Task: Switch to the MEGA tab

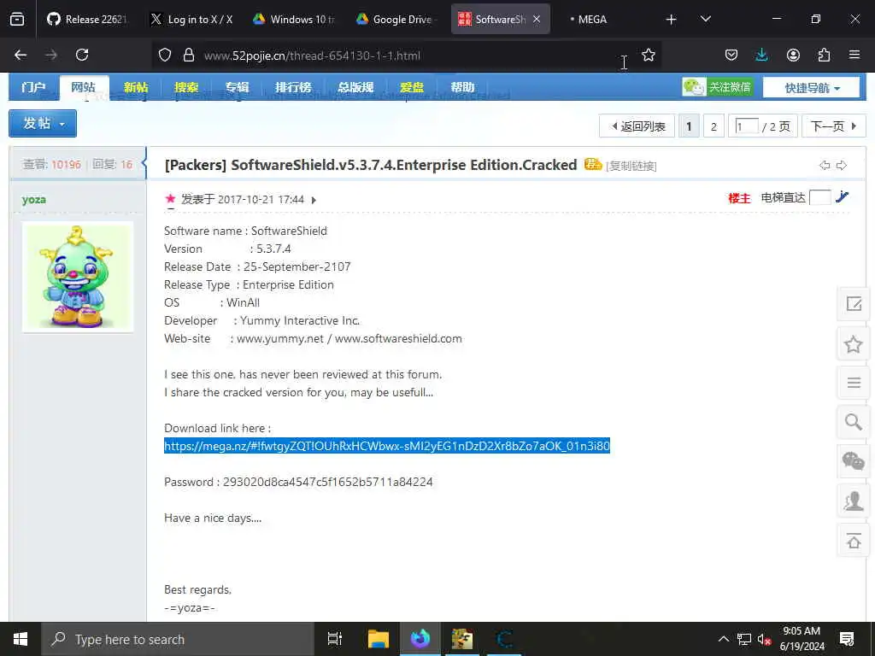Action: [x=592, y=20]
